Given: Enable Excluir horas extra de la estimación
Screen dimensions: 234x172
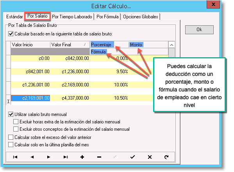Looking at the screenshot, I should [16, 121].
